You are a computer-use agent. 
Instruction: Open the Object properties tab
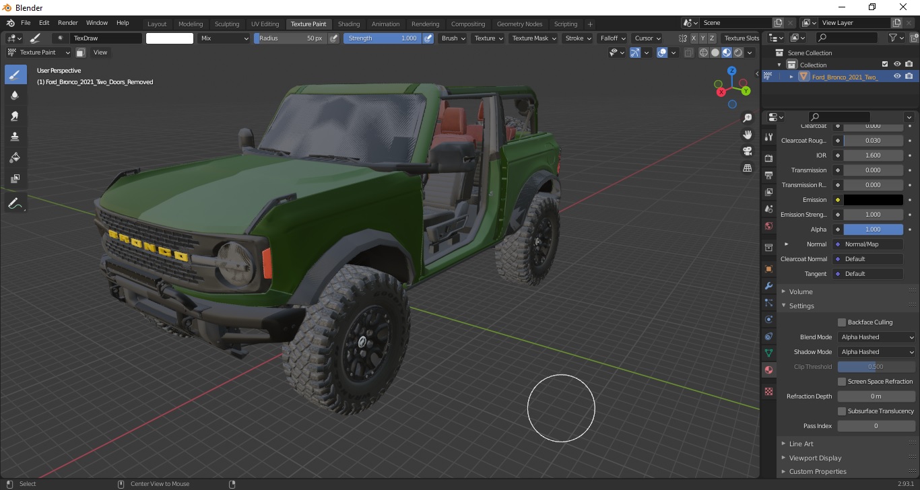point(768,269)
